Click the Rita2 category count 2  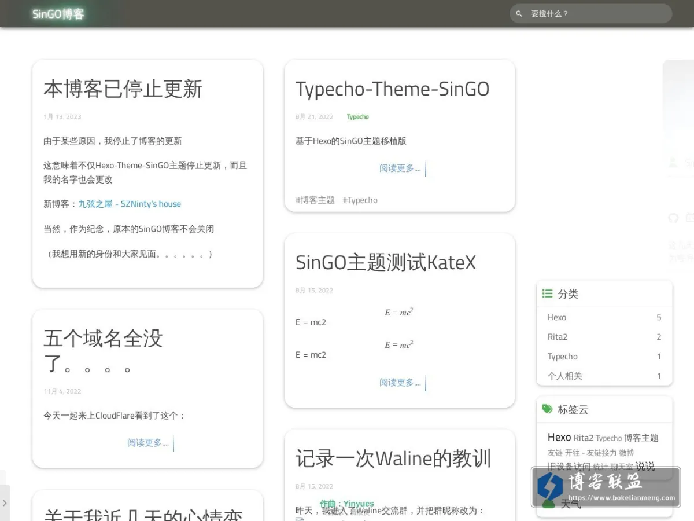(x=659, y=337)
